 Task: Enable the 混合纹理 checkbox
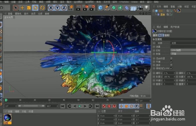[171, 58]
